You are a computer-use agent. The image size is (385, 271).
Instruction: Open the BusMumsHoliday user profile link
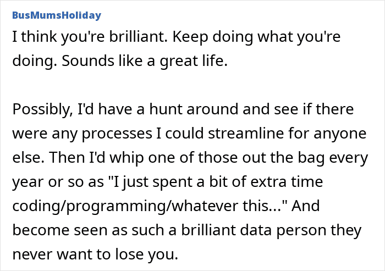coord(57,15)
